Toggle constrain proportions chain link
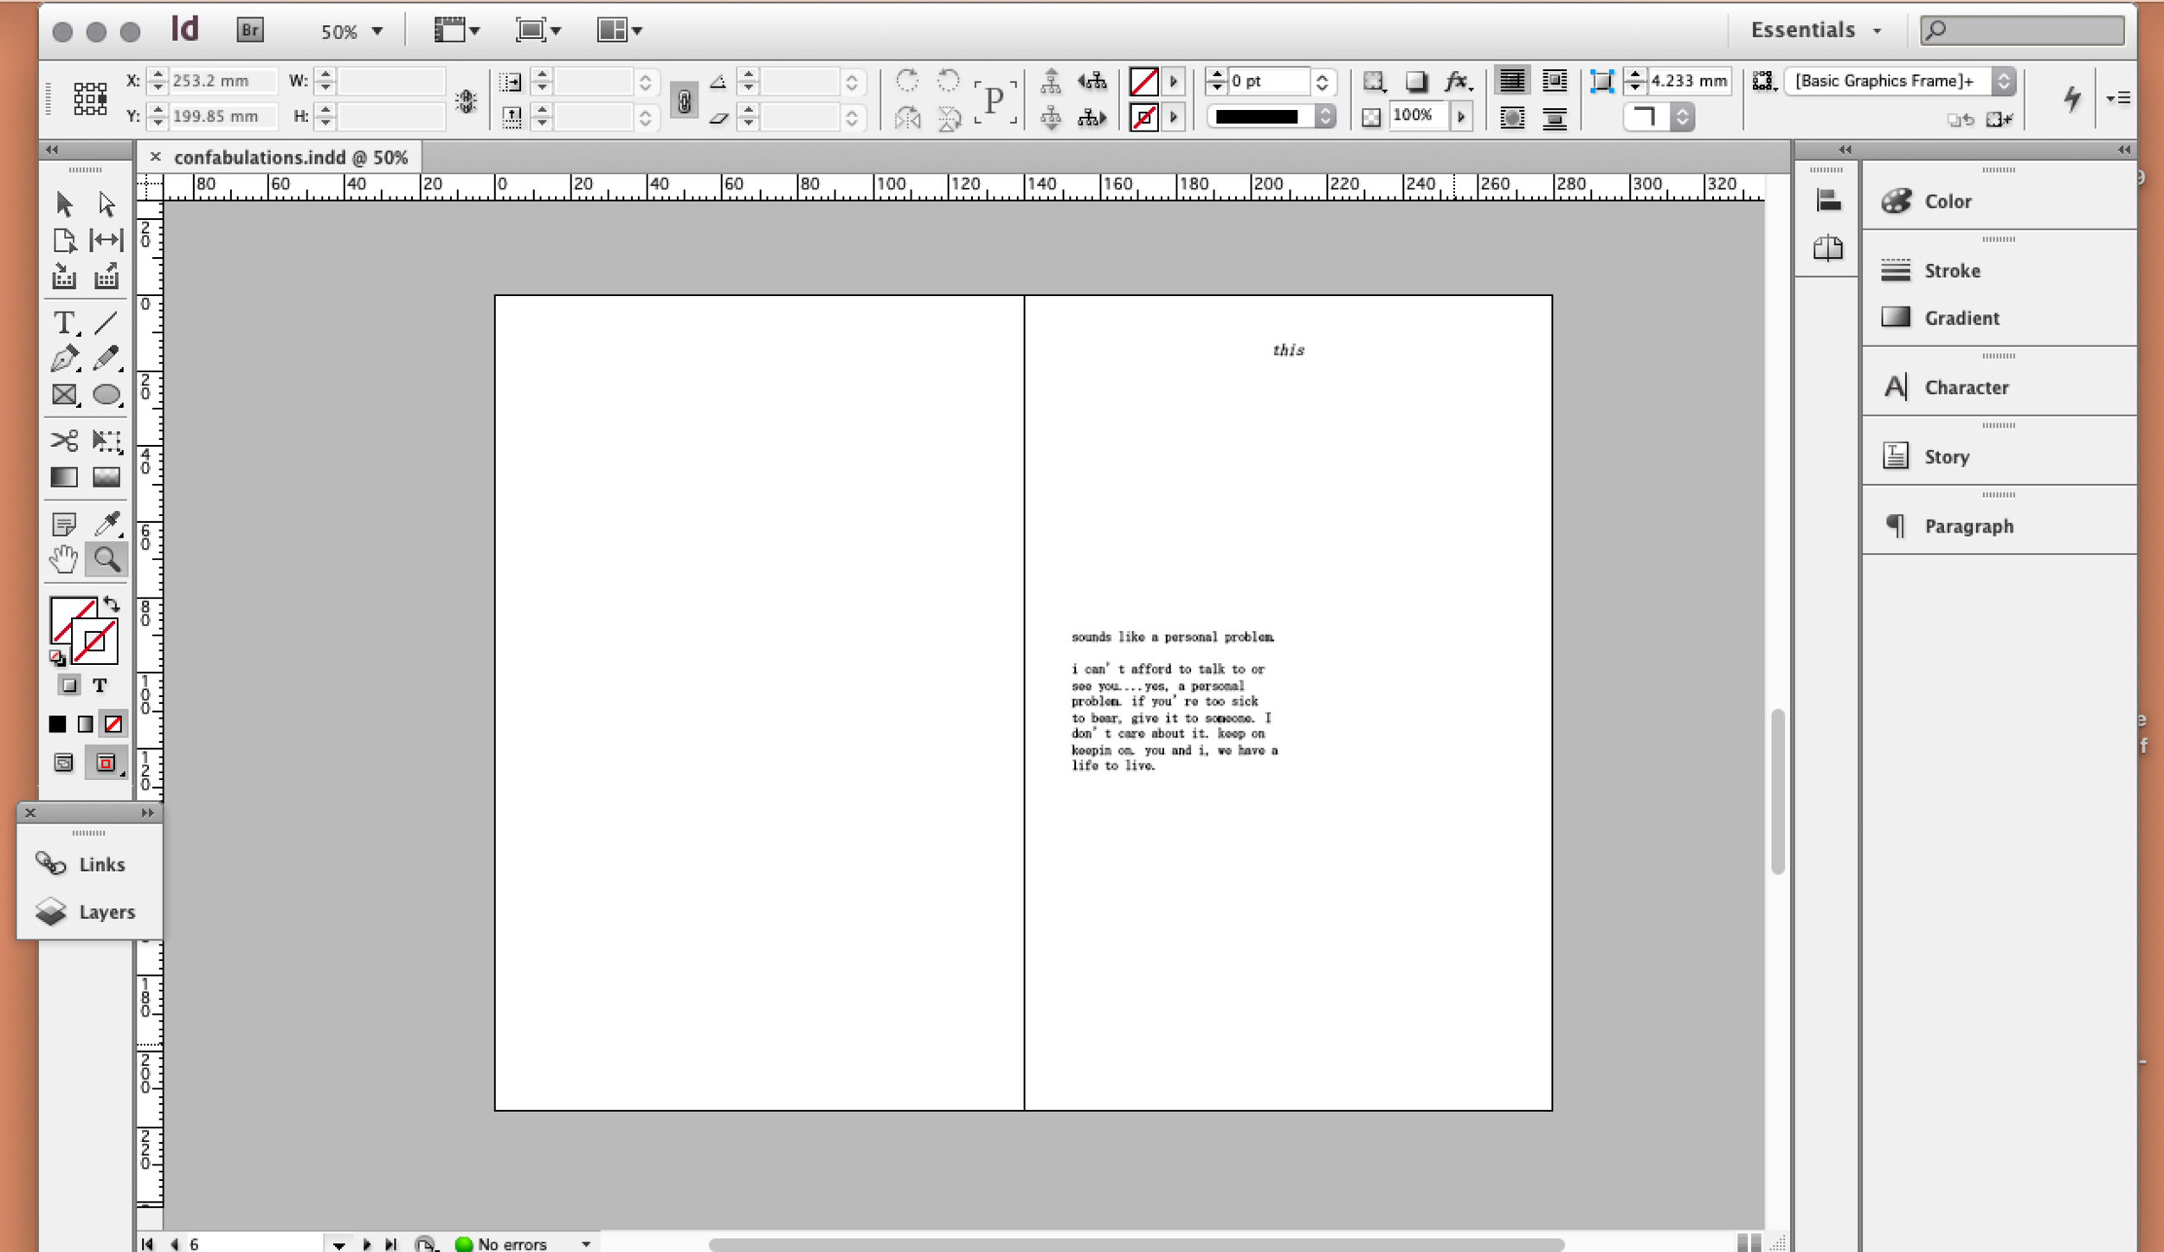 (683, 100)
